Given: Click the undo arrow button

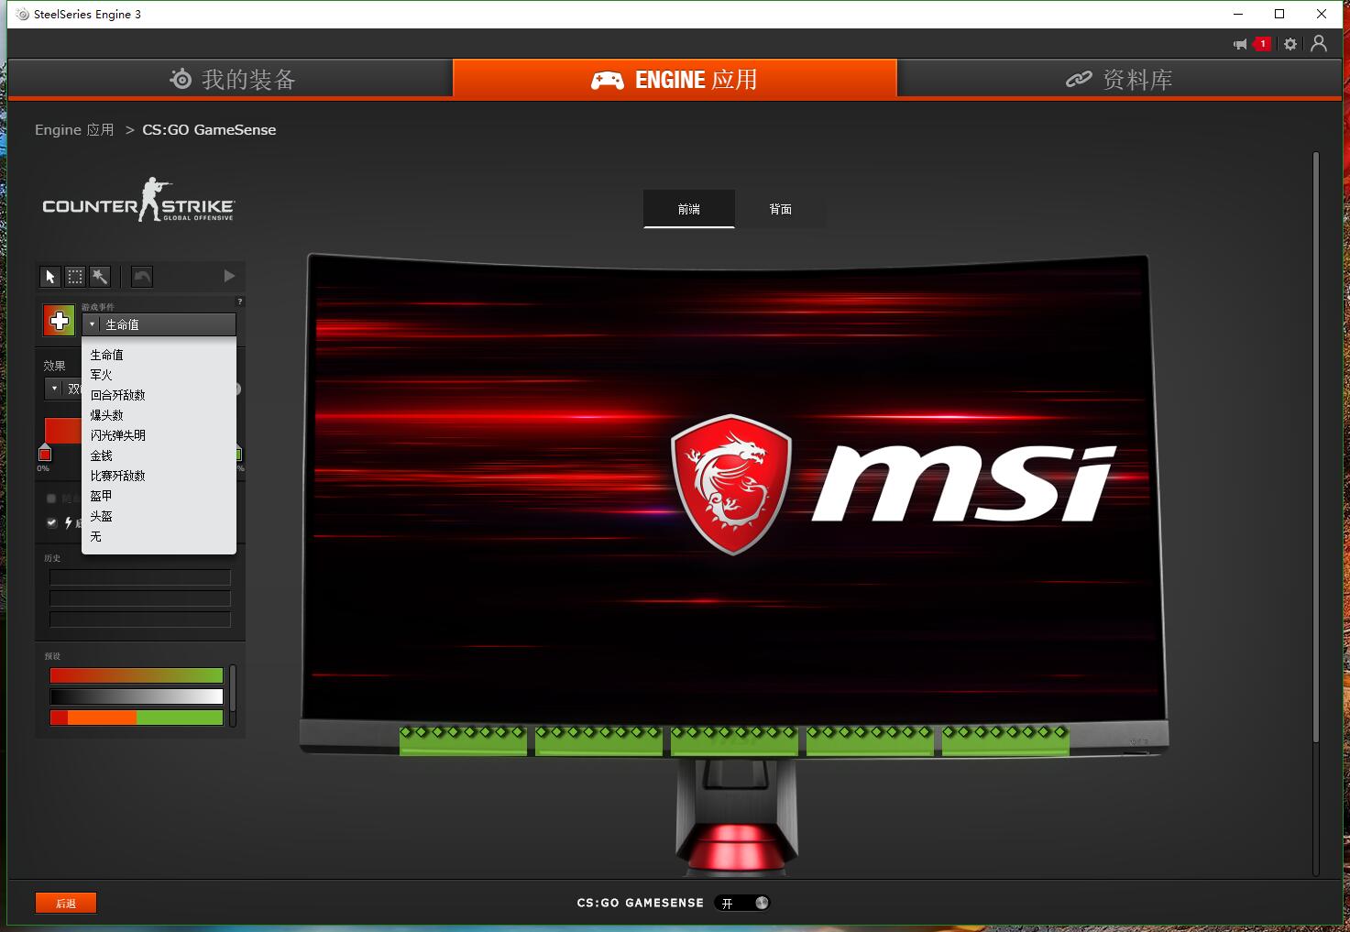Looking at the screenshot, I should [142, 277].
